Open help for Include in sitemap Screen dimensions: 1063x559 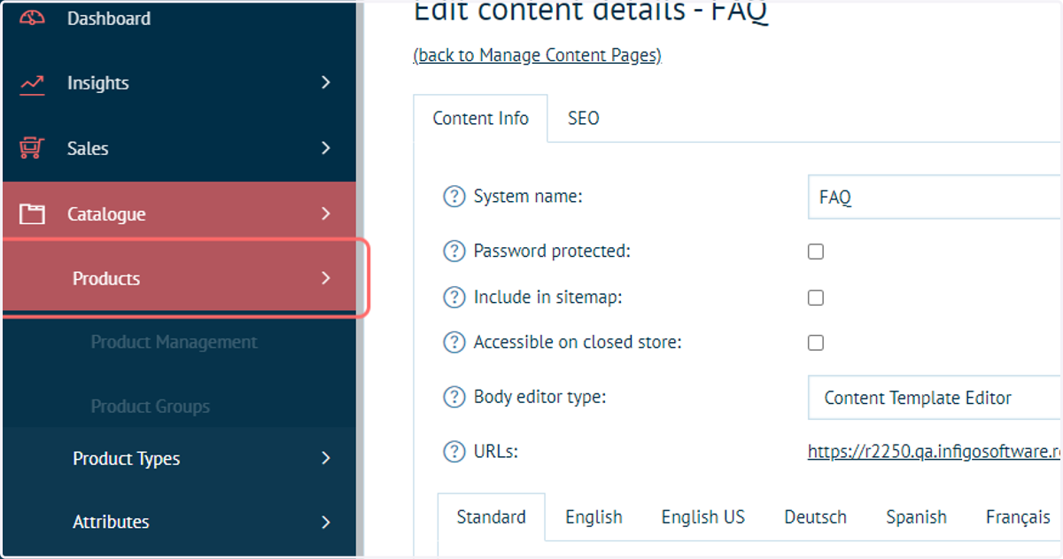tap(454, 297)
